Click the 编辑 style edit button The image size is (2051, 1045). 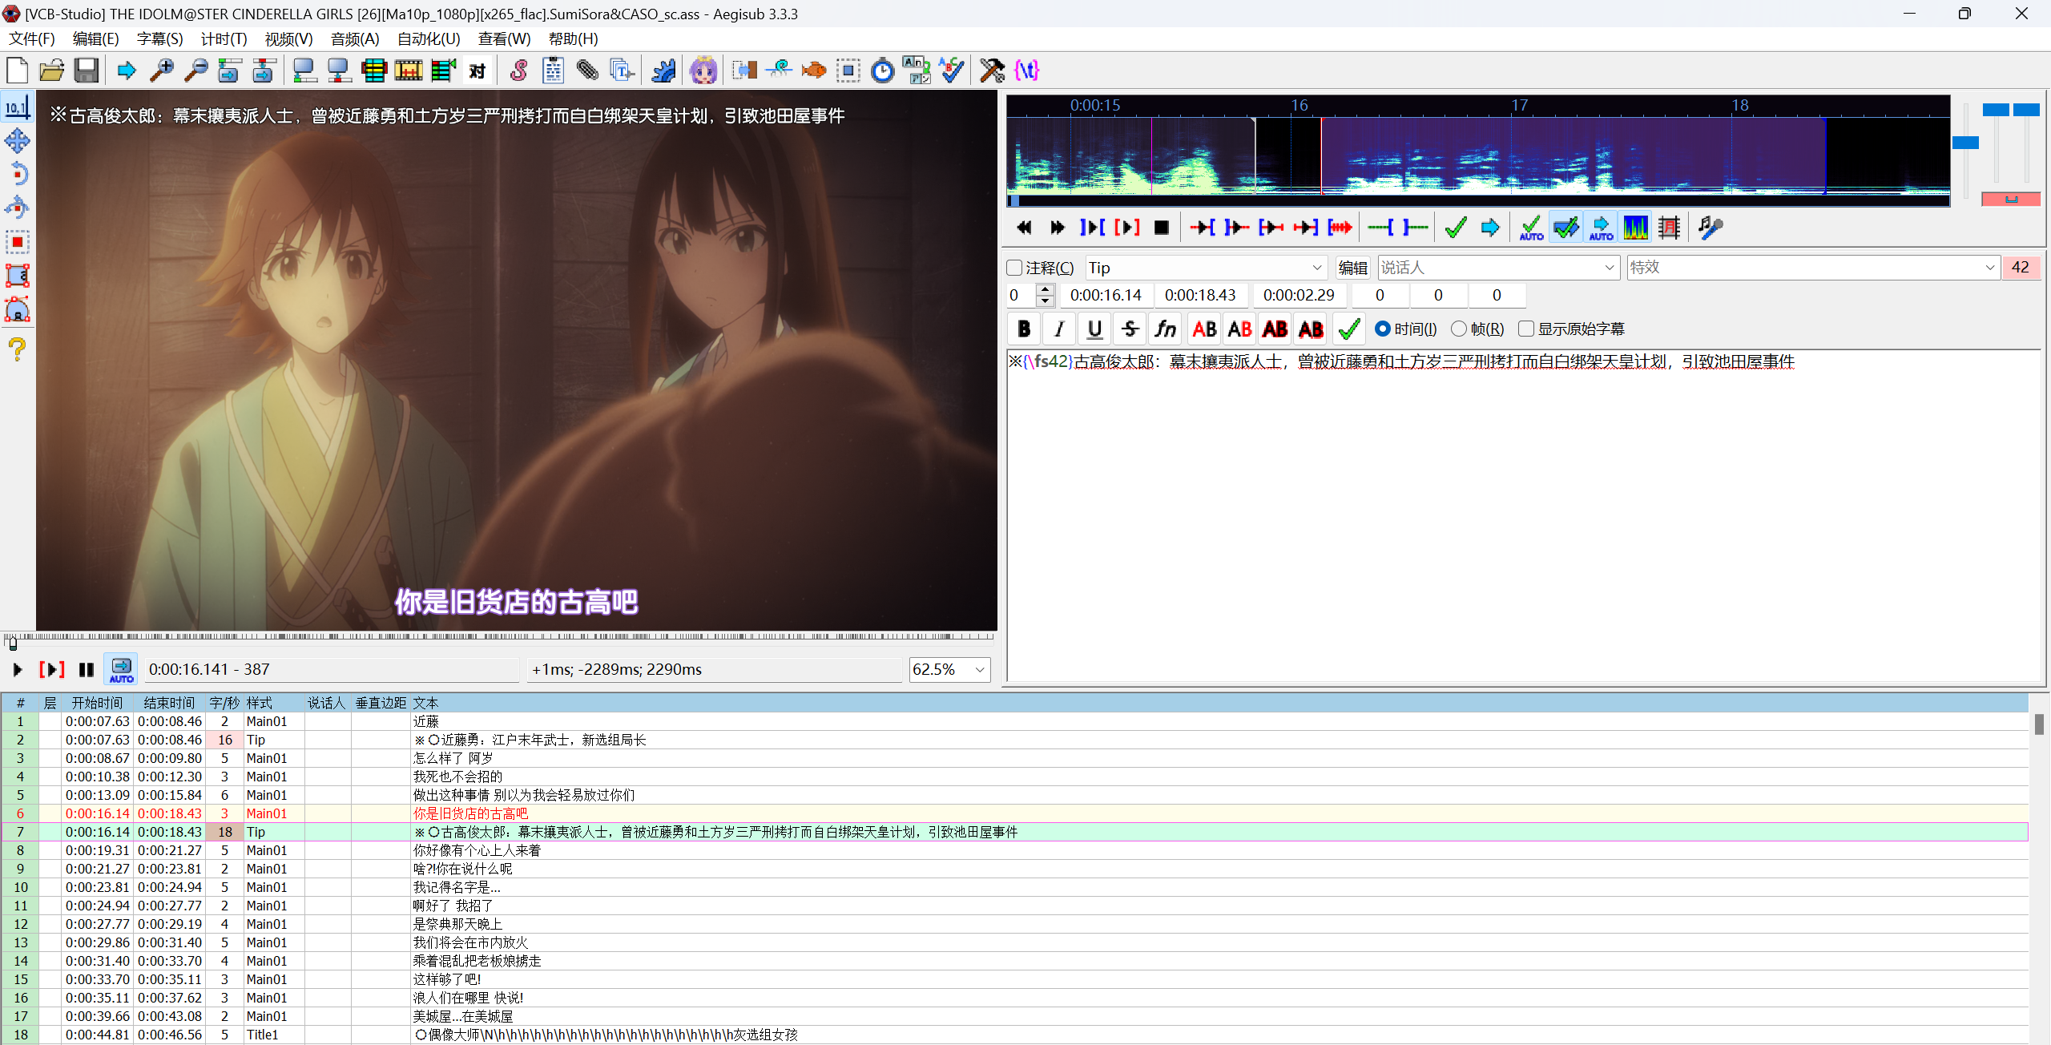click(1353, 268)
